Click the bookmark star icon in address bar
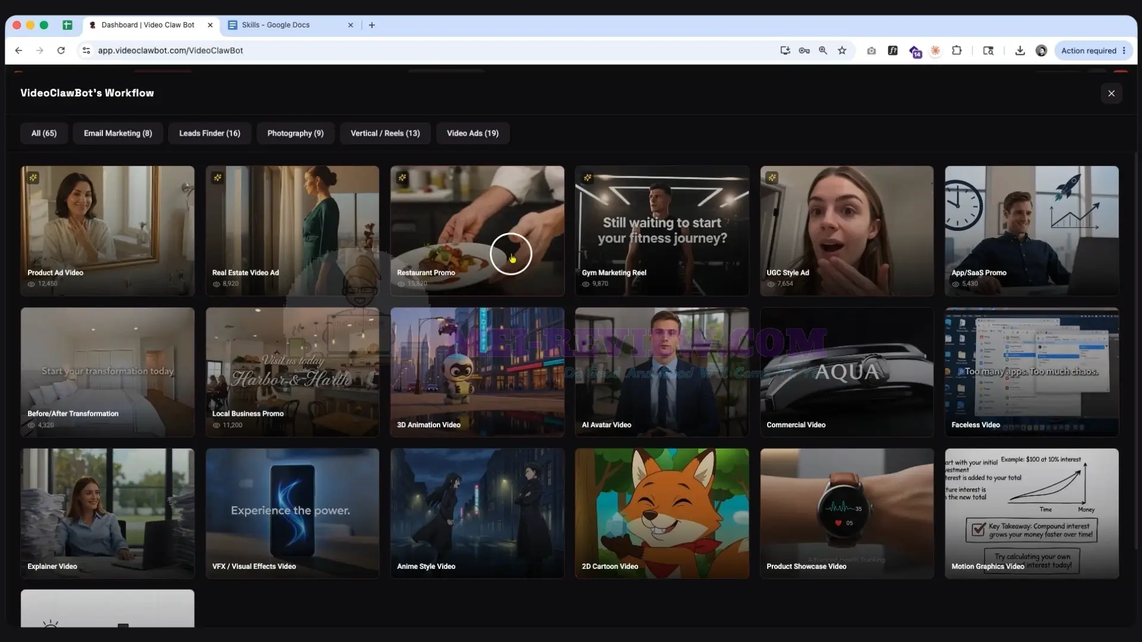 [841, 51]
